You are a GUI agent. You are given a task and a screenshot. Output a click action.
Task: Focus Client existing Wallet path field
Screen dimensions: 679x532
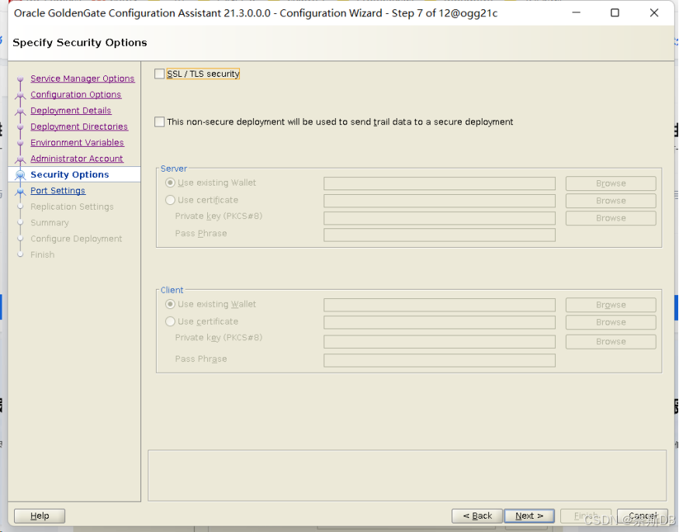click(439, 305)
